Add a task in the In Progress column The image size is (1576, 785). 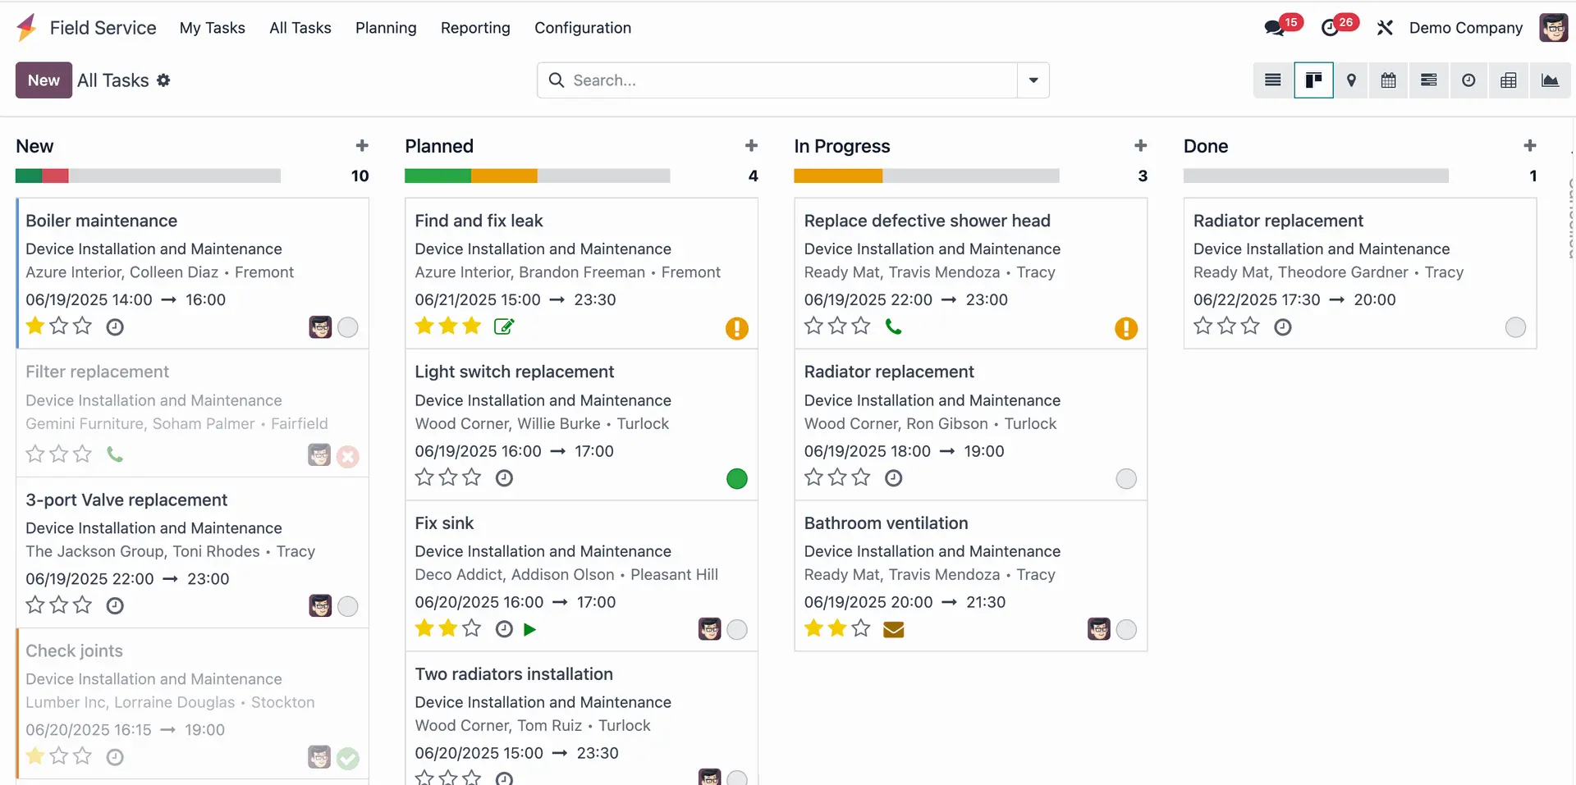pyautogui.click(x=1140, y=146)
